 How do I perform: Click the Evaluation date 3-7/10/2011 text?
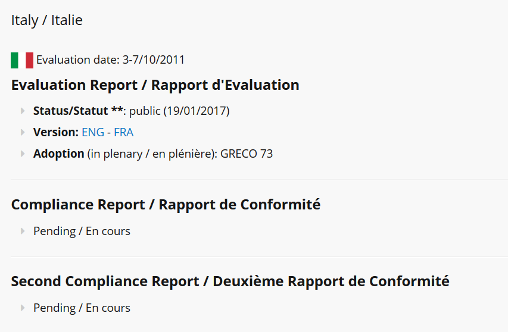click(x=111, y=60)
